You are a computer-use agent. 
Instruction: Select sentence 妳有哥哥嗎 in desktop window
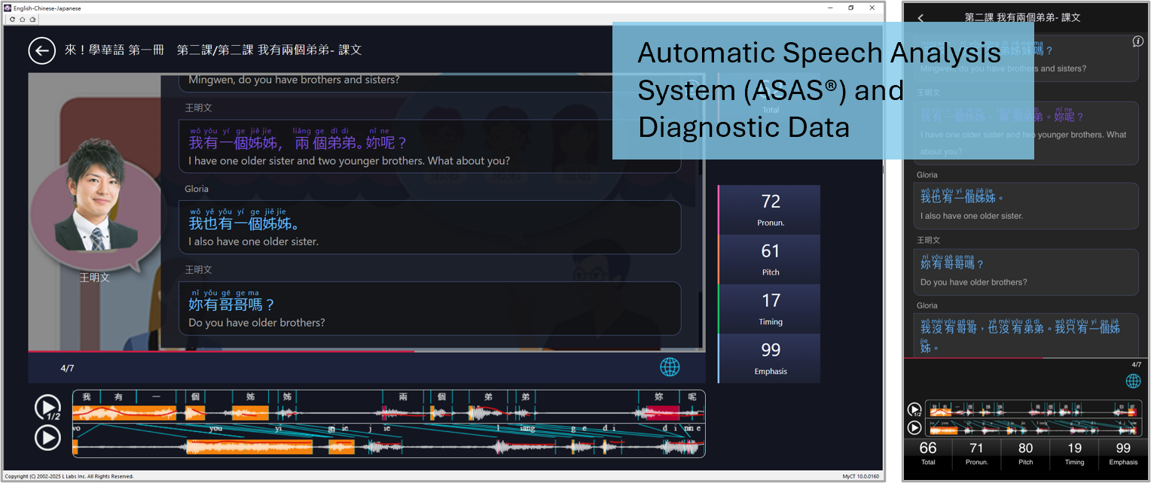point(429,308)
